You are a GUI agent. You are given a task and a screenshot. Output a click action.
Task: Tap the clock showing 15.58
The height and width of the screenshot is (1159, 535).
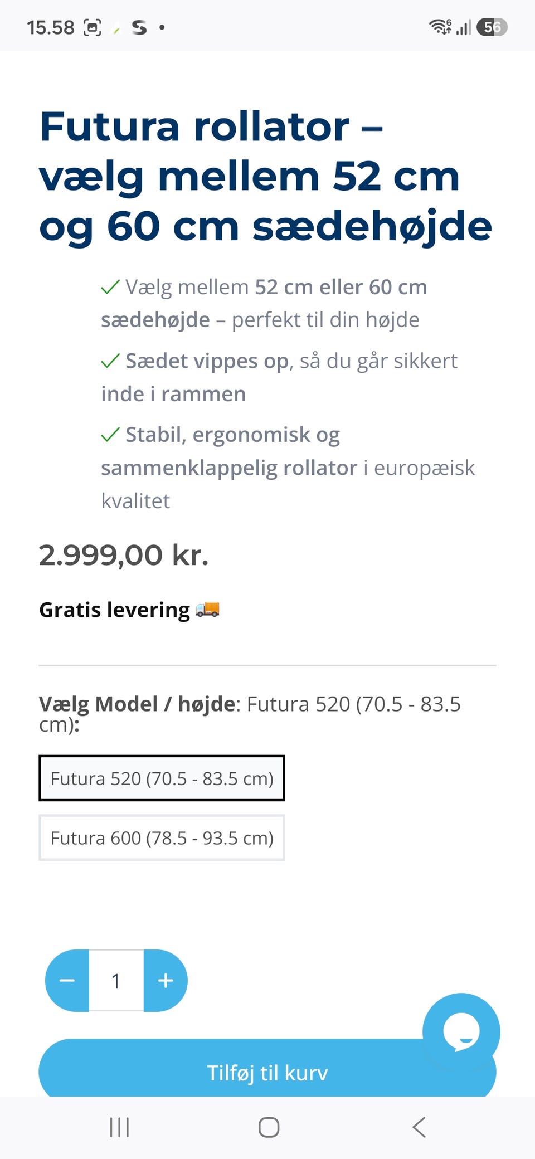click(50, 27)
